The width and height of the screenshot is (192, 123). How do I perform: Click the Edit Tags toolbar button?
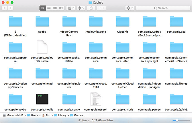point(101,8)
